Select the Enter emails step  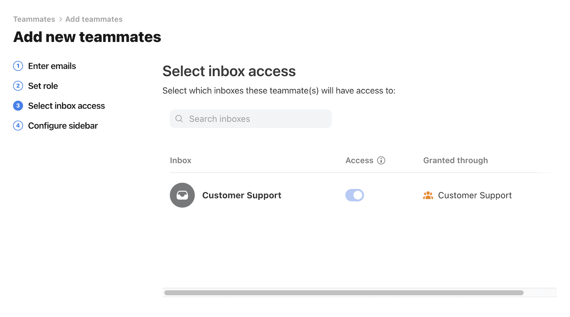52,66
